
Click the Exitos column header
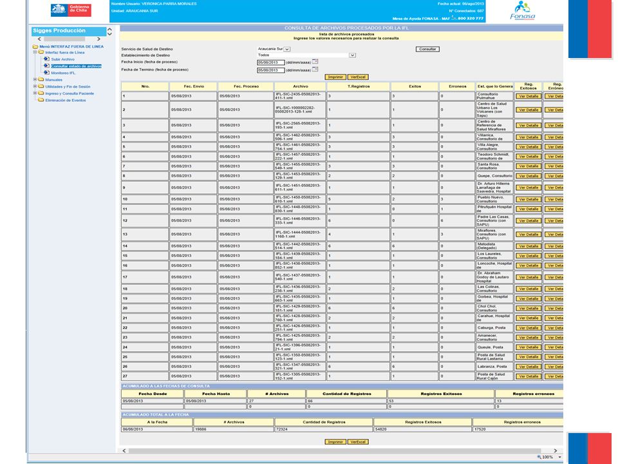[415, 86]
